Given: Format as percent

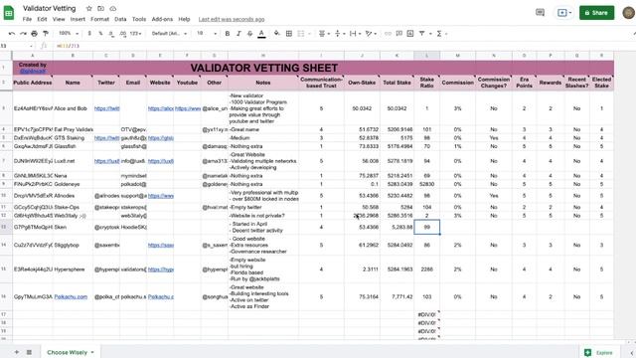Looking at the screenshot, I should tap(100, 33).
